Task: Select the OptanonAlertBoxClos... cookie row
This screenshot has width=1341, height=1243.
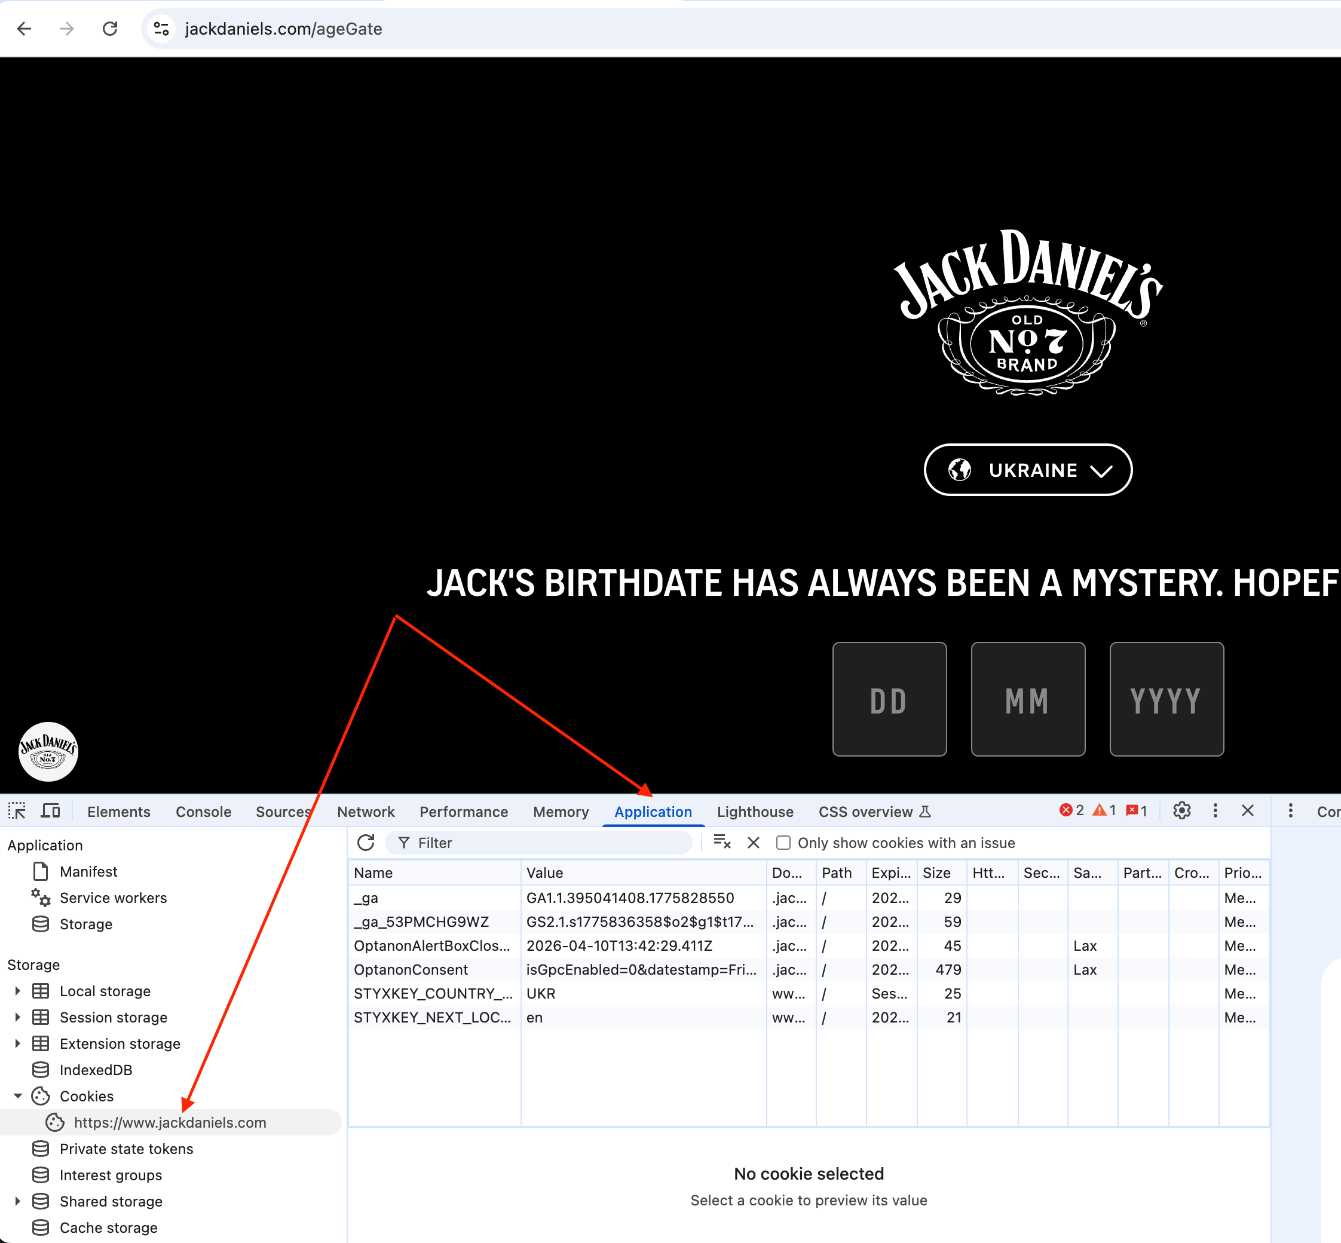Action: coord(809,945)
